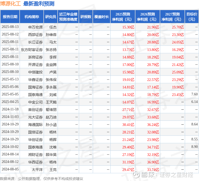Click the 博源化工 title text
Screen dimensions: 199x181
click(10, 4)
